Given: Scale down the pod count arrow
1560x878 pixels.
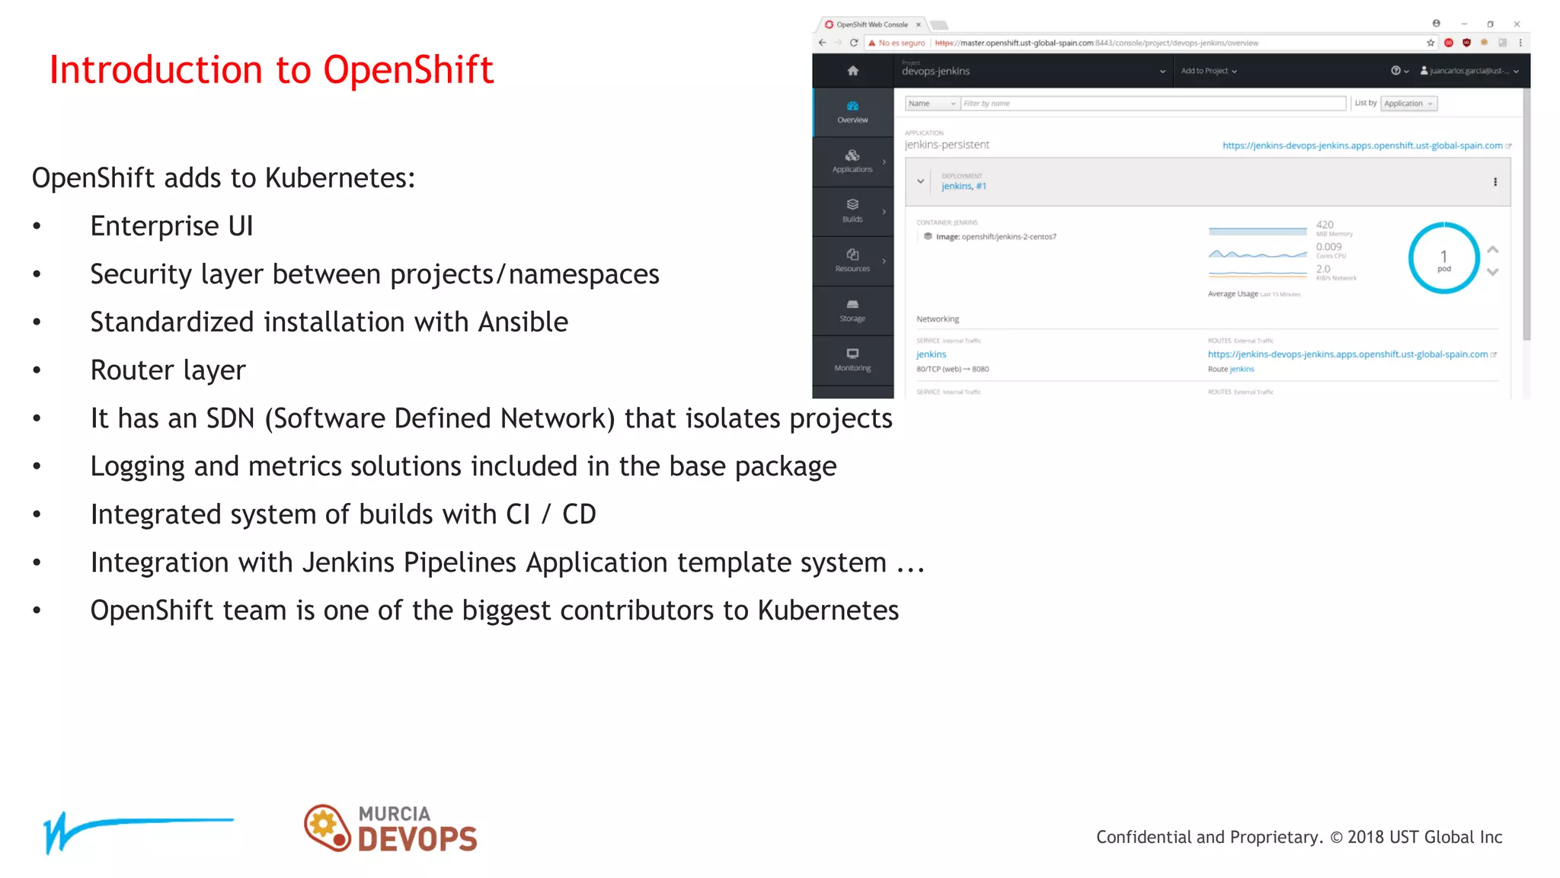Looking at the screenshot, I should [1493, 272].
